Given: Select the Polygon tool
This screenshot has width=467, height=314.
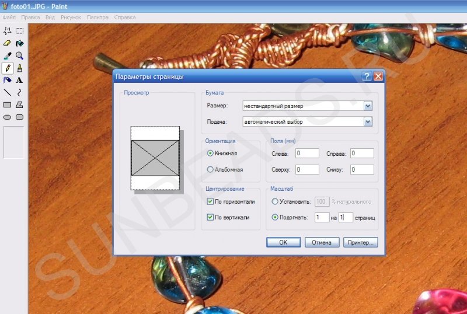Looking at the screenshot, I should (x=20, y=105).
